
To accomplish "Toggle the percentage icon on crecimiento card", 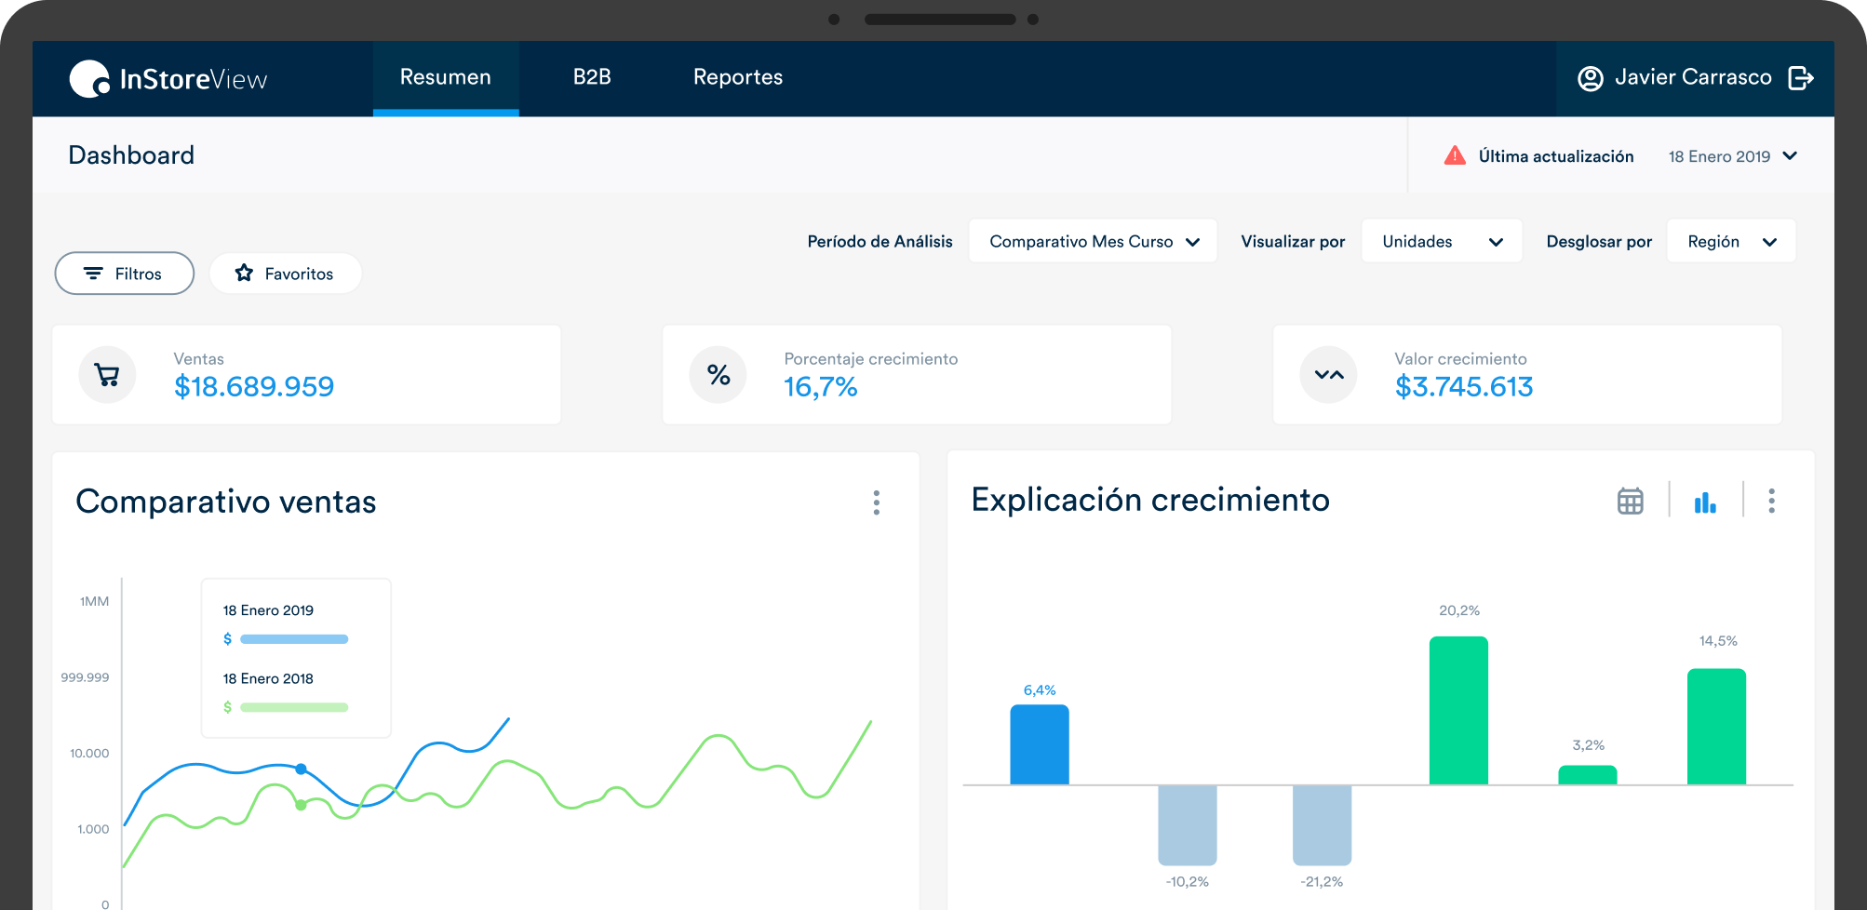I will (x=717, y=375).
